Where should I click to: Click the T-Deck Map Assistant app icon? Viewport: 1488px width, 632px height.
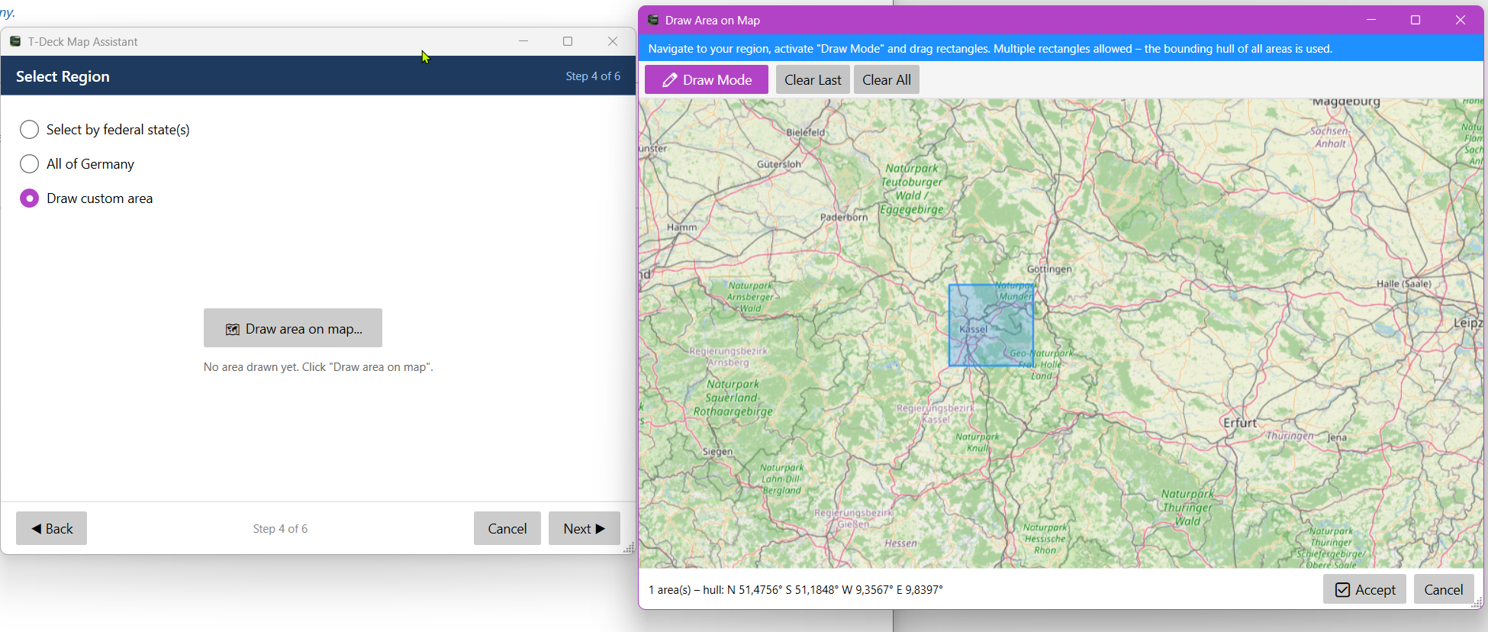pos(15,41)
